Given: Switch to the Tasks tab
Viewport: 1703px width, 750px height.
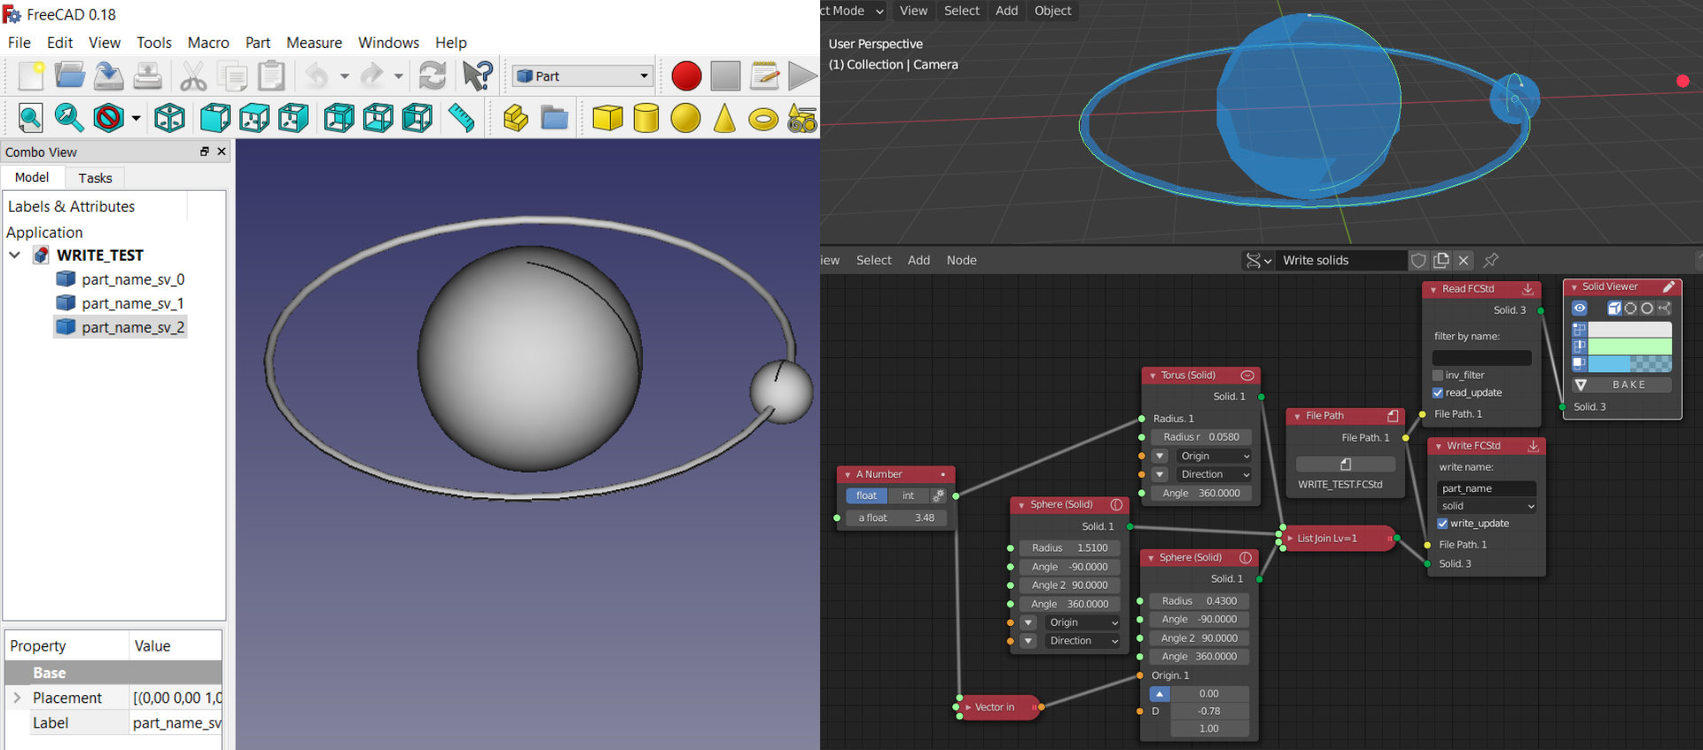Looking at the screenshot, I should 95,178.
